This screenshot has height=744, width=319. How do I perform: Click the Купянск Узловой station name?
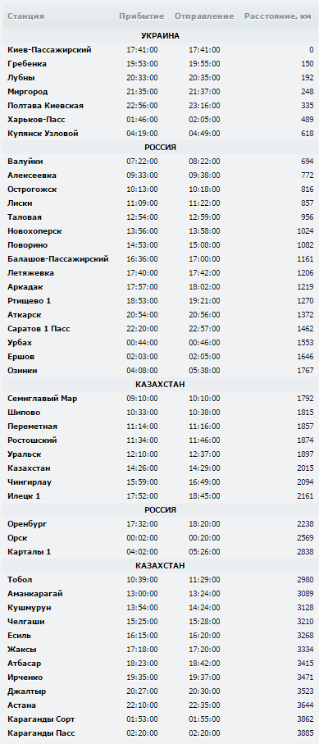click(43, 134)
